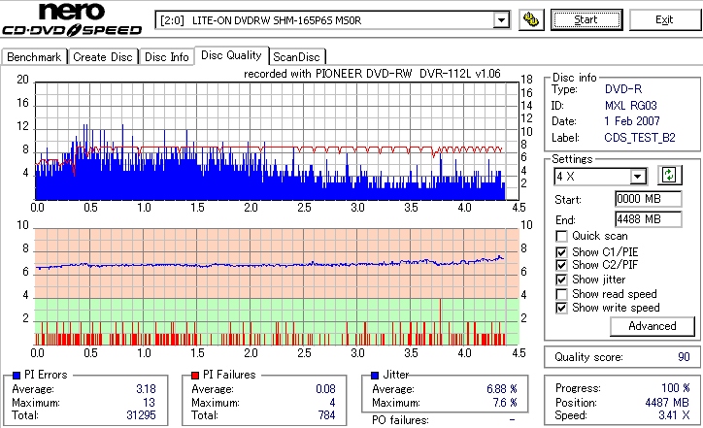The image size is (703, 428).
Task: Click the Start position 0000 MB field
Action: coord(649,199)
